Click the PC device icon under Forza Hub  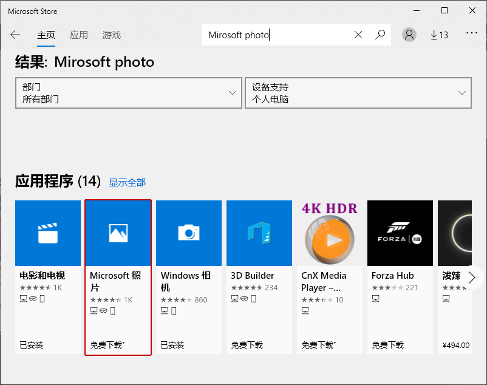tap(375, 299)
